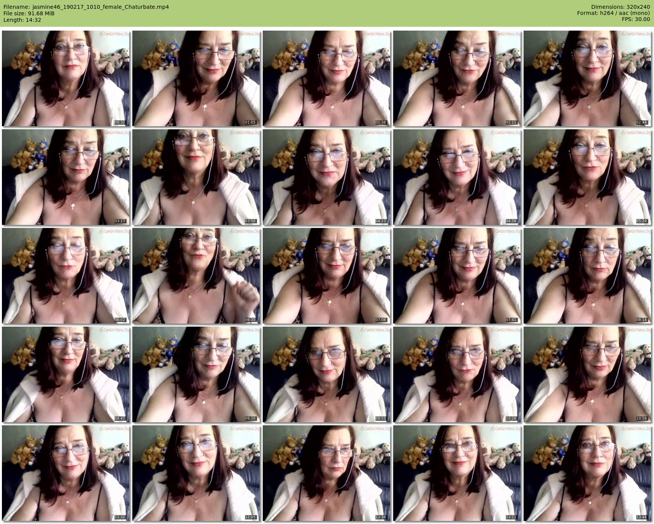Image resolution: width=654 pixels, height=524 pixels.
Task: Select the "Dimensions: 320x240" text
Action: (620, 7)
